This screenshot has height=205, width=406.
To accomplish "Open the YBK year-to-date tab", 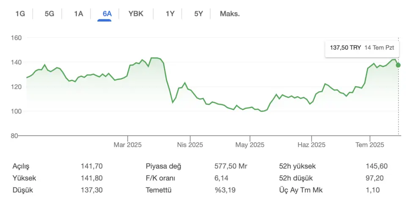I will [x=136, y=13].
